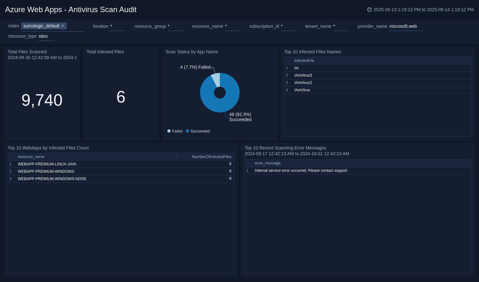Select the IAmVirus row in infected files
The image size is (479, 282).
click(x=378, y=90)
